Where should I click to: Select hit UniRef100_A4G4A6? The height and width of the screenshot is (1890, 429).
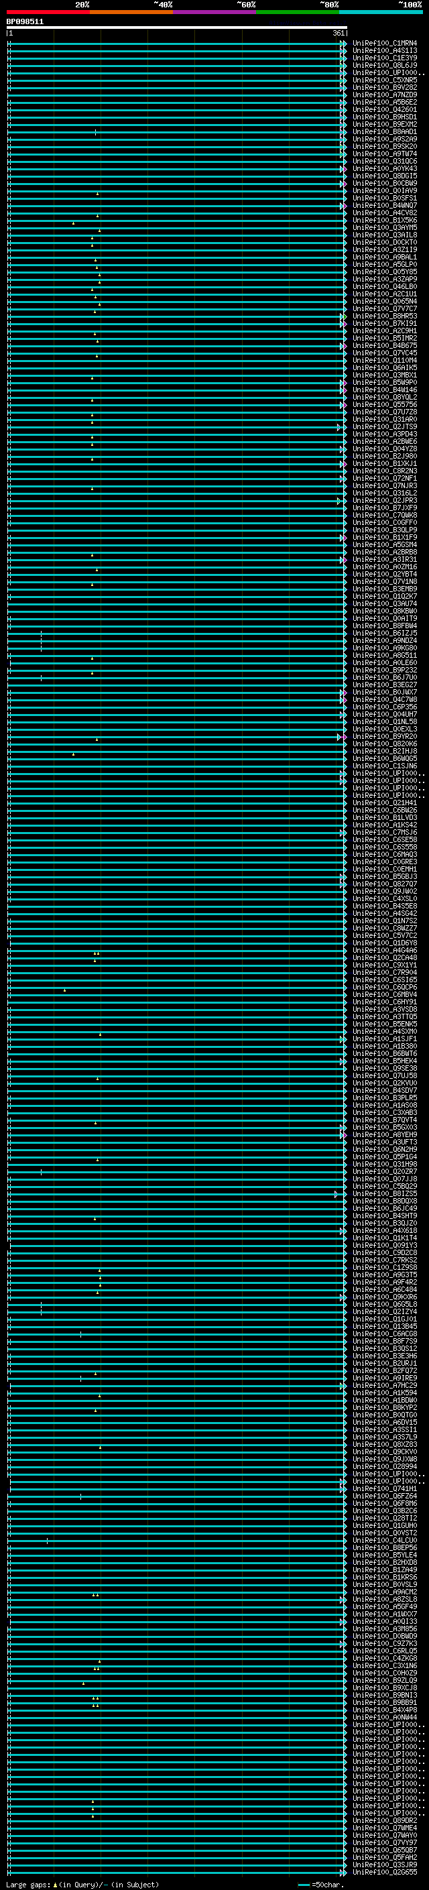384,951
